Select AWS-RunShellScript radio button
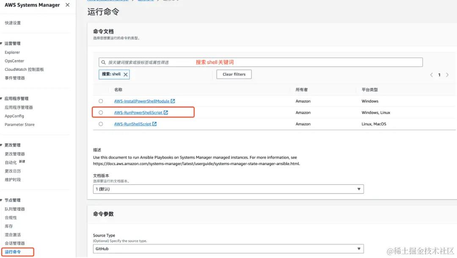Image resolution: width=457 pixels, height=258 pixels. click(x=101, y=124)
